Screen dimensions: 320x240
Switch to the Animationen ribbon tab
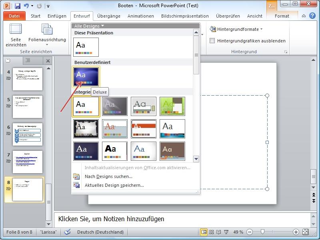coord(141,16)
